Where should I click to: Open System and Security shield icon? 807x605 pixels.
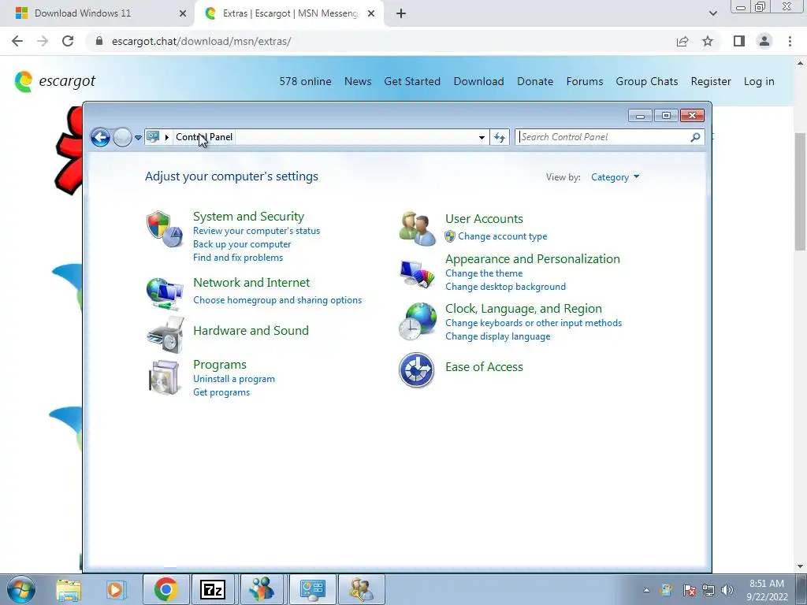coord(165,229)
